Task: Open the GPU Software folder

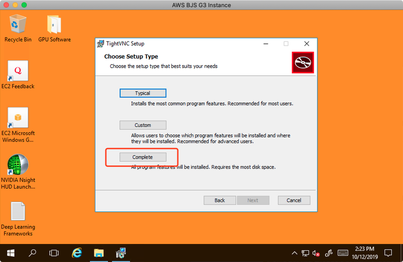Action: point(54,25)
